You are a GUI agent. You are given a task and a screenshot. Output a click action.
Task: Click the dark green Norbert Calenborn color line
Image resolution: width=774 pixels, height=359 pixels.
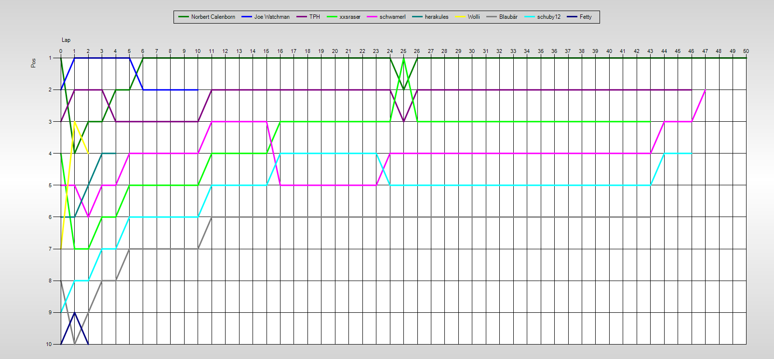click(183, 17)
